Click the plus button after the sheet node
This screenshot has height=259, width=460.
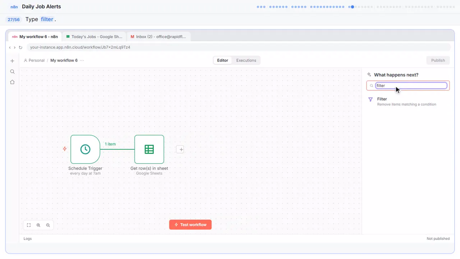click(x=180, y=149)
